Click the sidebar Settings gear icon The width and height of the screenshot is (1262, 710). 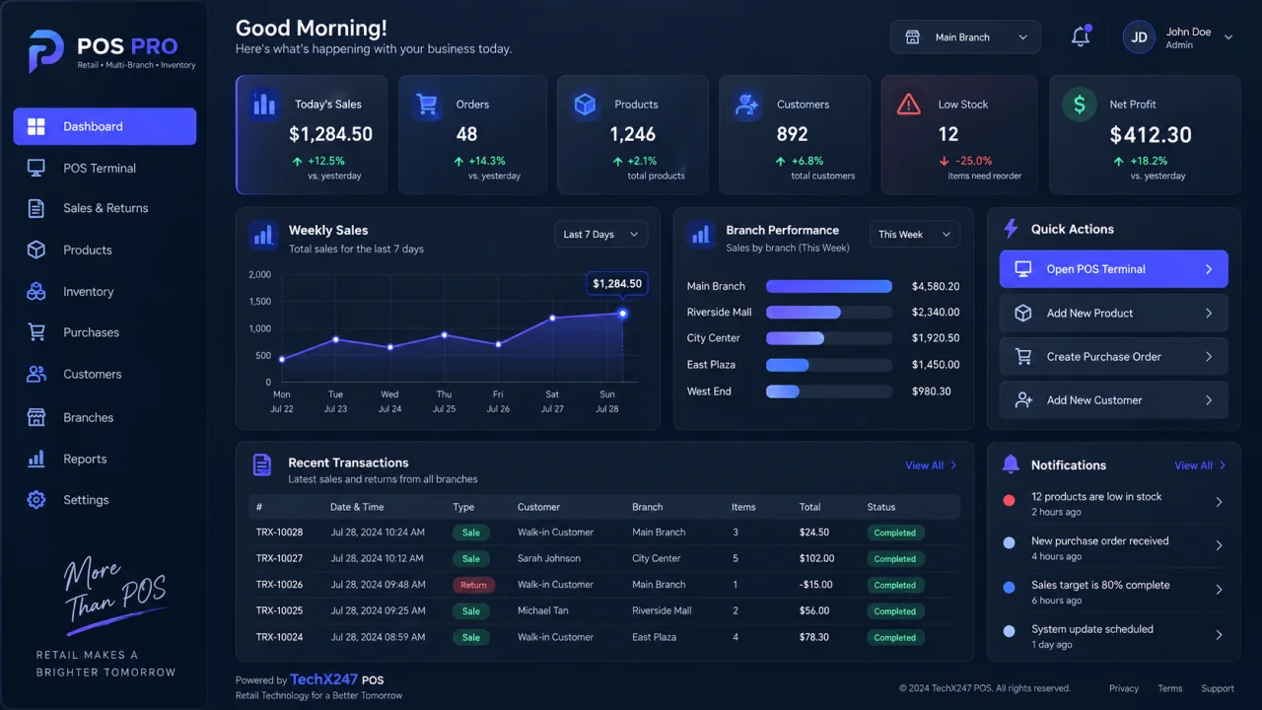tap(36, 500)
